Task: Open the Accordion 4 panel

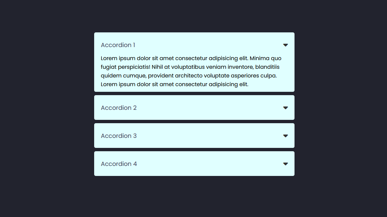Action: coord(194,164)
